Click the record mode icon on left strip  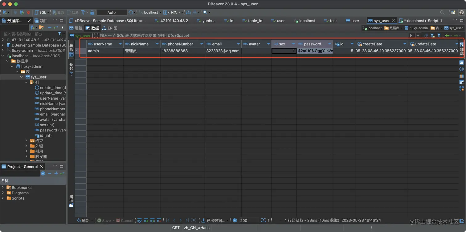(x=71, y=201)
